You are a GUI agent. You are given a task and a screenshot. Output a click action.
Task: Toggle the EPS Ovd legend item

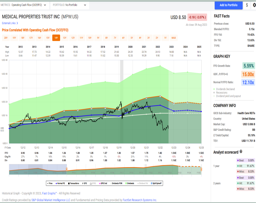pyautogui.click(x=103, y=183)
